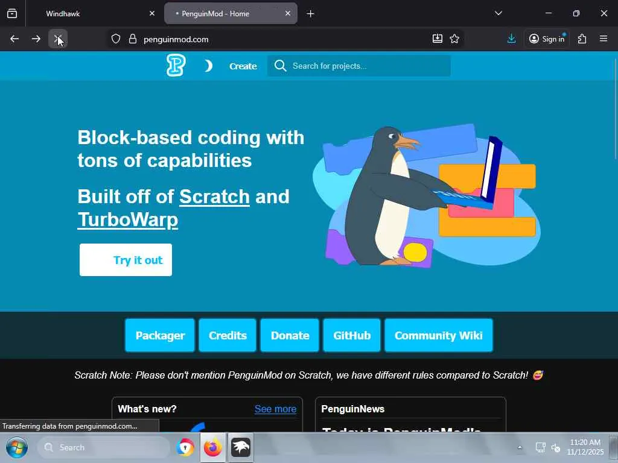
Task: Show hidden system tray icons
Action: point(520,448)
